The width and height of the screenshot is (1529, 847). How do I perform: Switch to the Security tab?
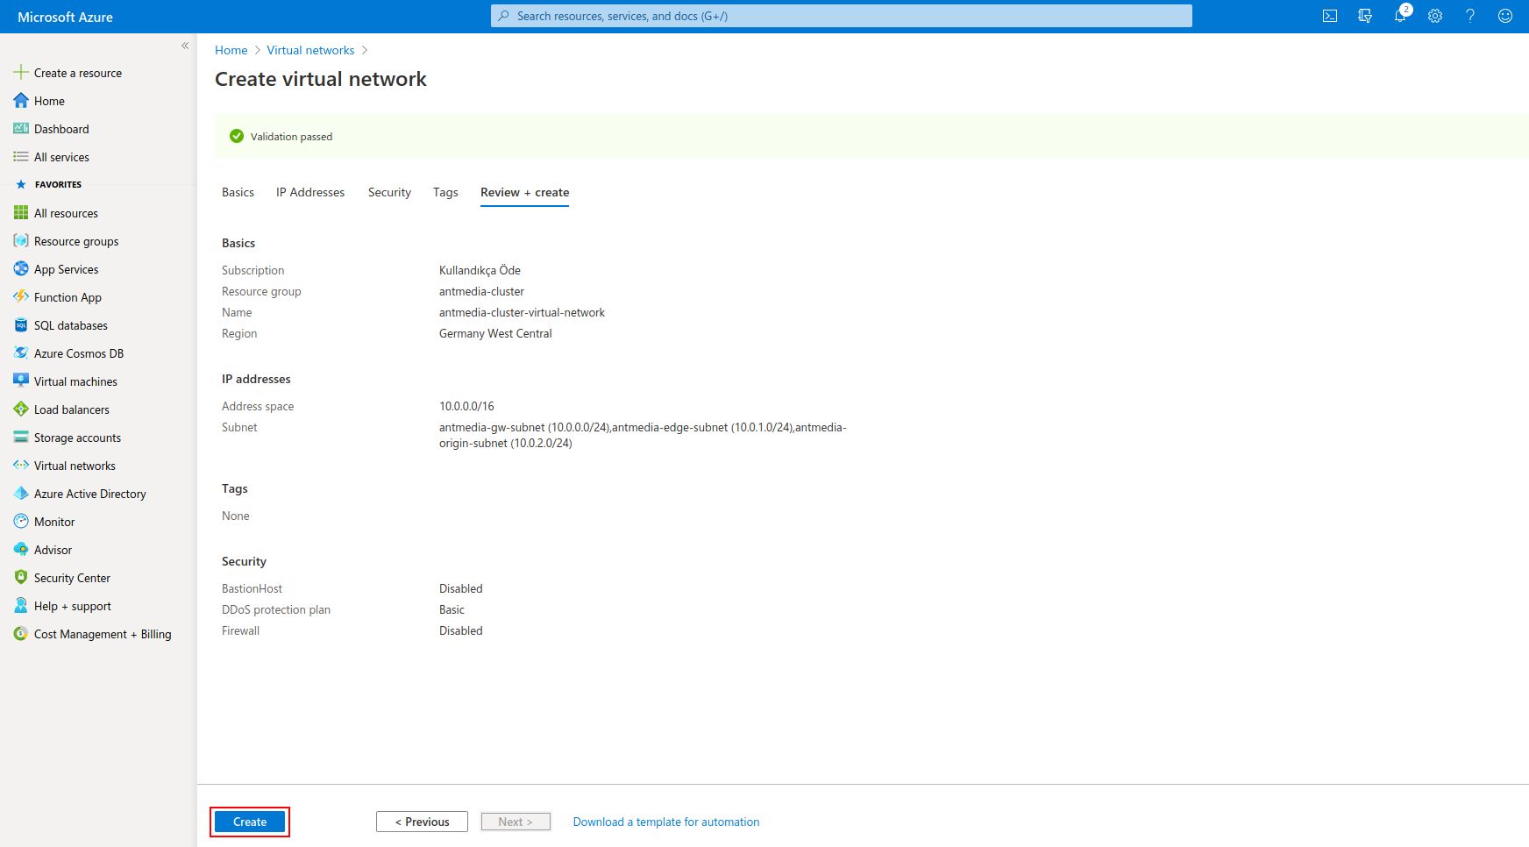tap(389, 192)
